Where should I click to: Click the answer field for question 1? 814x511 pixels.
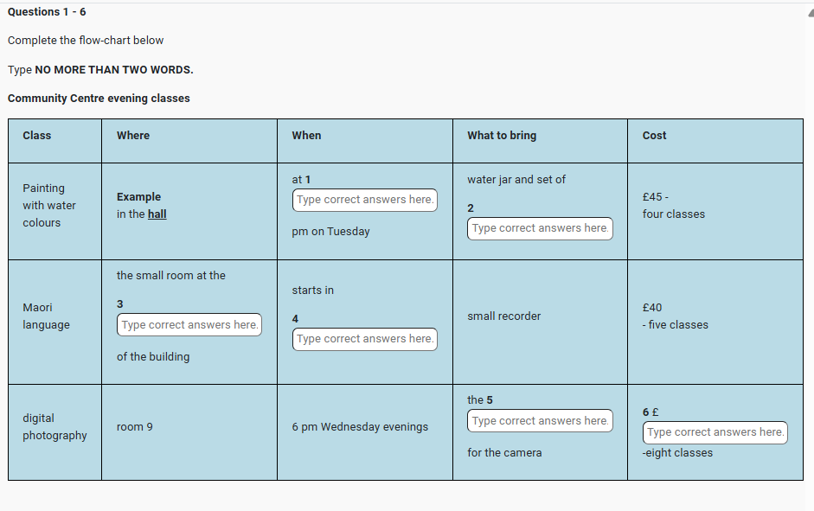[364, 200]
